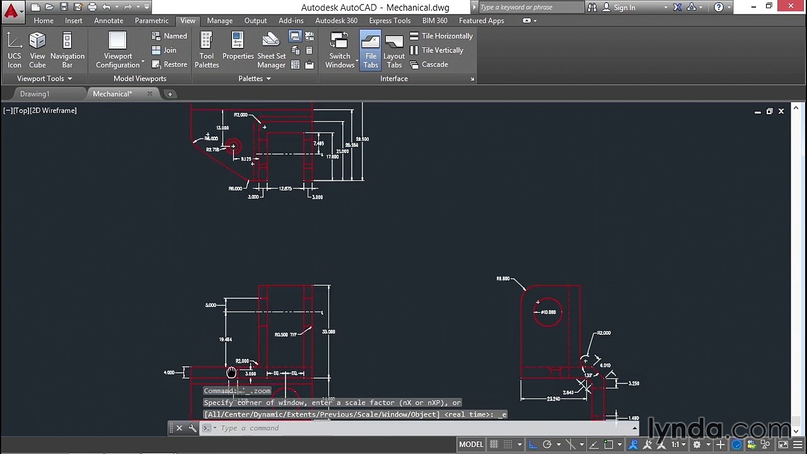Image resolution: width=807 pixels, height=454 pixels.
Task: Switch to the Drawing1 file tab
Action: click(35, 94)
